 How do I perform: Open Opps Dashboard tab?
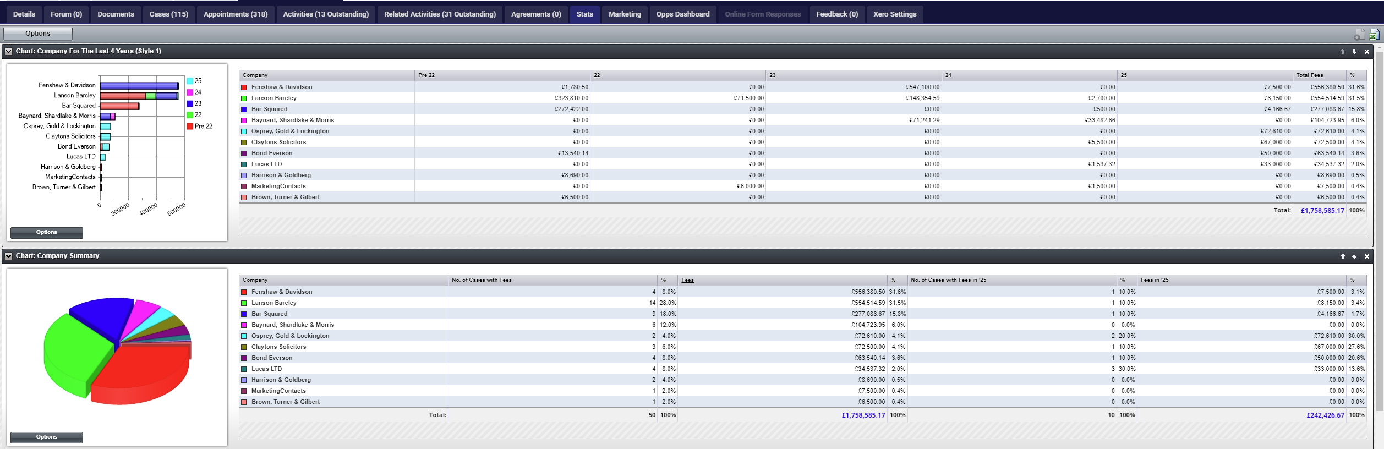[683, 14]
